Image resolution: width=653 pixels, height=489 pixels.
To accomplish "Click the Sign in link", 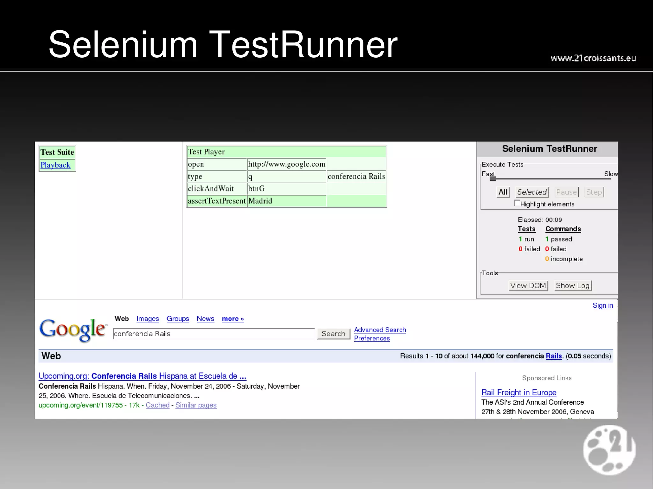I will (603, 306).
